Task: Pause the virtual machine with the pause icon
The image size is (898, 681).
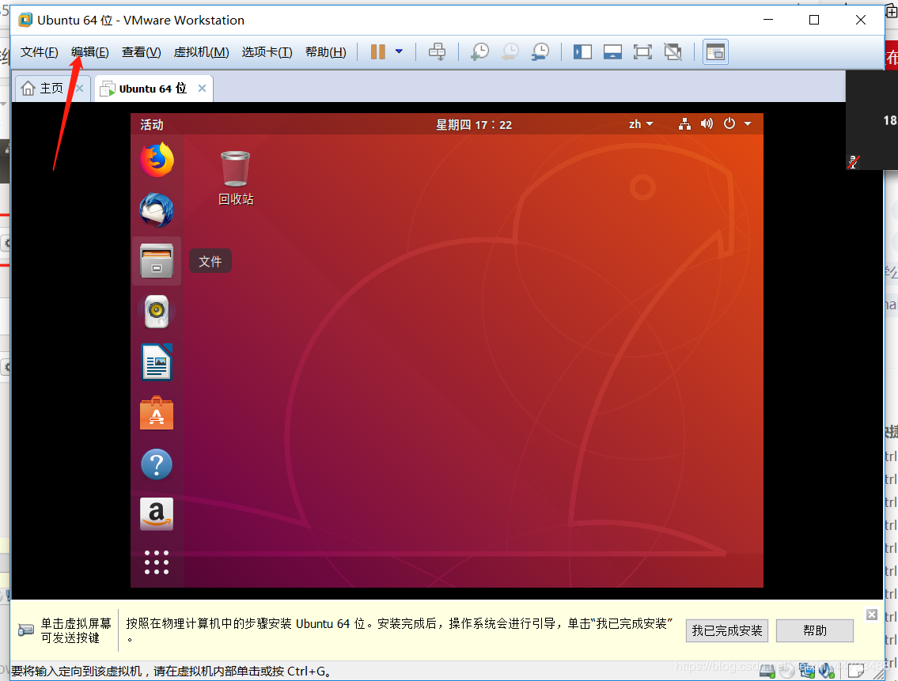Action: pos(378,52)
